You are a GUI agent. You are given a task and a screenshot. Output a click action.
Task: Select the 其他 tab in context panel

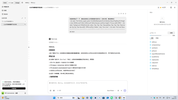pos(157,38)
